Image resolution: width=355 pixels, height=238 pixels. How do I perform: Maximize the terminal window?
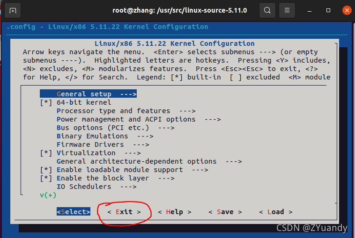pos(328,10)
